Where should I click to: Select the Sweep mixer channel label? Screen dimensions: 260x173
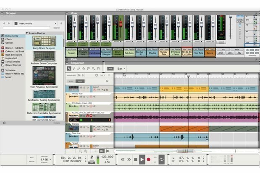[x=210, y=53]
